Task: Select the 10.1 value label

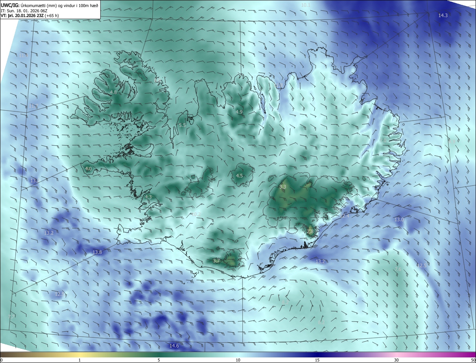Action: pos(305,5)
